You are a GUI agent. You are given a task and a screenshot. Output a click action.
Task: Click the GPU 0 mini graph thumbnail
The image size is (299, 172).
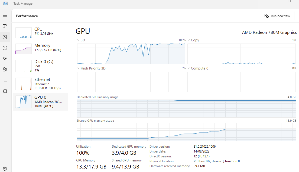[x=24, y=101]
